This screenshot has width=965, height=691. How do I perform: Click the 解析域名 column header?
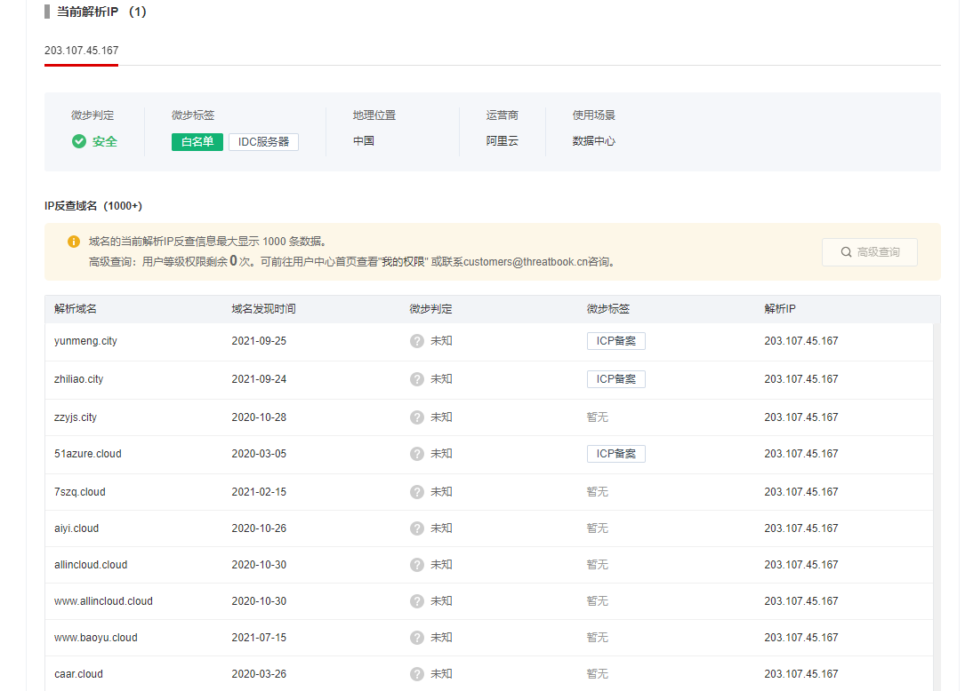pyautogui.click(x=76, y=309)
